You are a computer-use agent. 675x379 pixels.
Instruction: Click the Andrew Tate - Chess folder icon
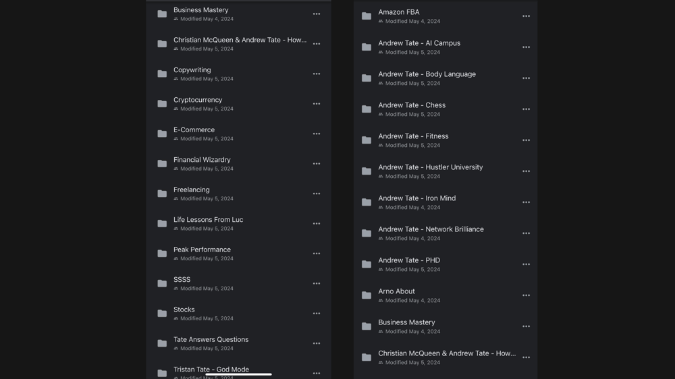(367, 109)
